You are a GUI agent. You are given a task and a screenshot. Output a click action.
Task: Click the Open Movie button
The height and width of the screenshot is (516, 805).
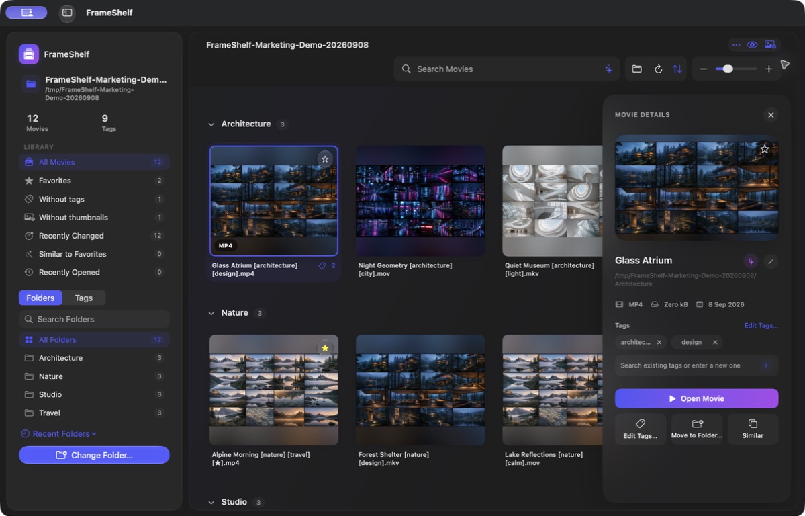(696, 398)
